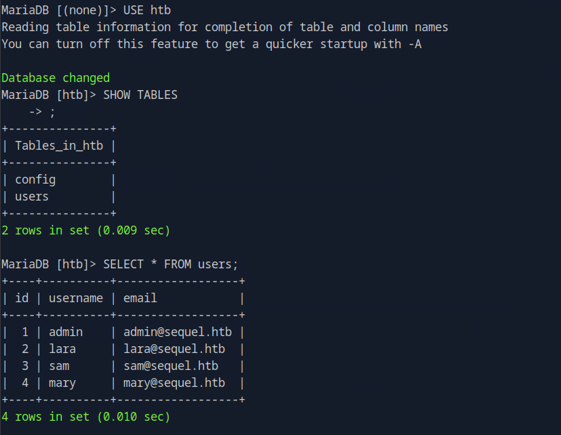Click the 'SHOW TABLES' command
This screenshot has height=435, width=561.
tap(140, 95)
